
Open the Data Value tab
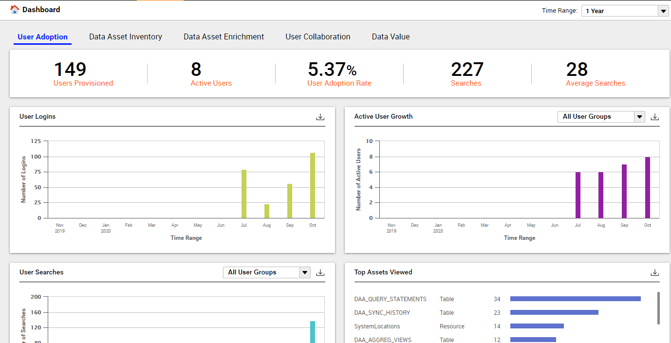(x=391, y=37)
